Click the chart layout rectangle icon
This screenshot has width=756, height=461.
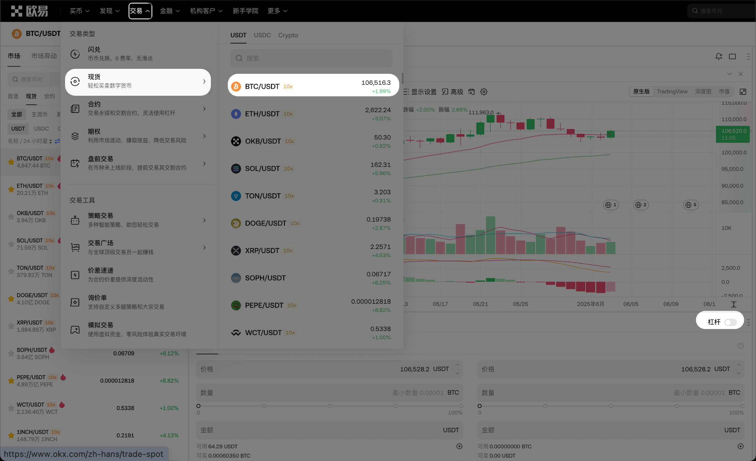732,56
